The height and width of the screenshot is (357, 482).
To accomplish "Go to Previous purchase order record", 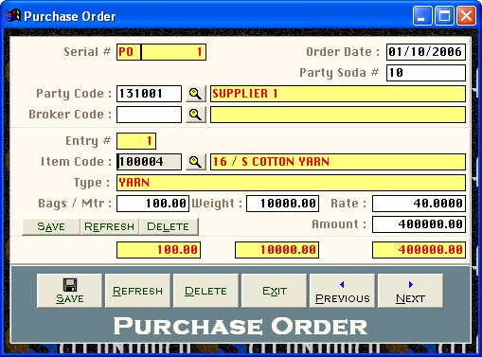I will (x=343, y=291).
